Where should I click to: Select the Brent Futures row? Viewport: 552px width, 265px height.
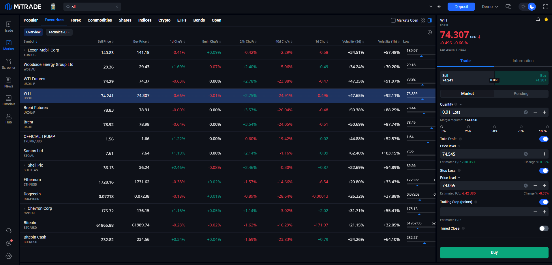point(228,110)
